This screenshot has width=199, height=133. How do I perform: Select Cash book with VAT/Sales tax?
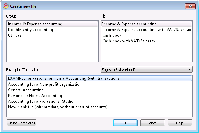click(x=129, y=41)
